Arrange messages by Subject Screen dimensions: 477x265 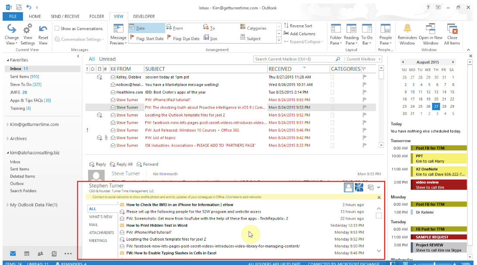point(250,38)
